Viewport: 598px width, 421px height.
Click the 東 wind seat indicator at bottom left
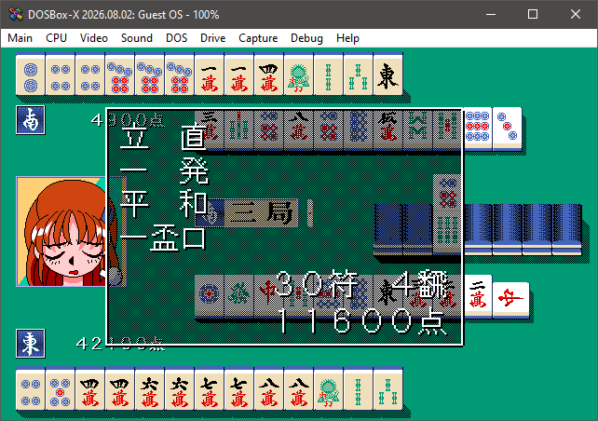coord(31,343)
